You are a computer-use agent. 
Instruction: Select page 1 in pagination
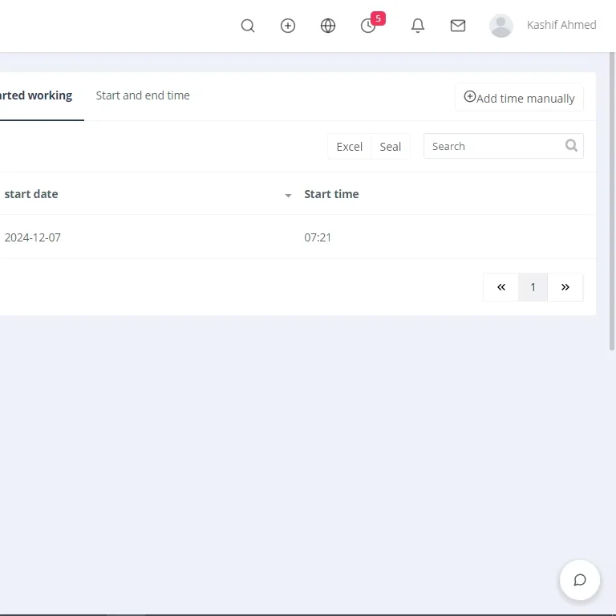point(533,287)
